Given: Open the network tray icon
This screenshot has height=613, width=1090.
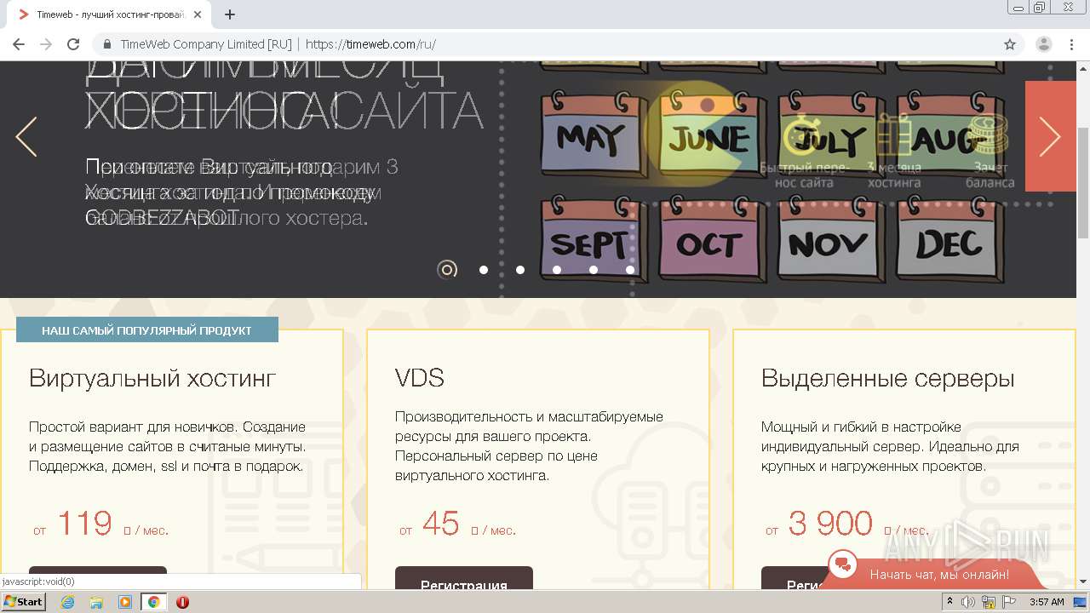Looking at the screenshot, I should [989, 602].
